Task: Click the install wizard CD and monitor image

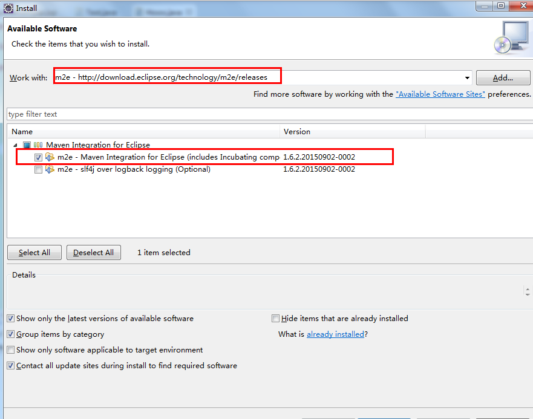Action: 512,38
